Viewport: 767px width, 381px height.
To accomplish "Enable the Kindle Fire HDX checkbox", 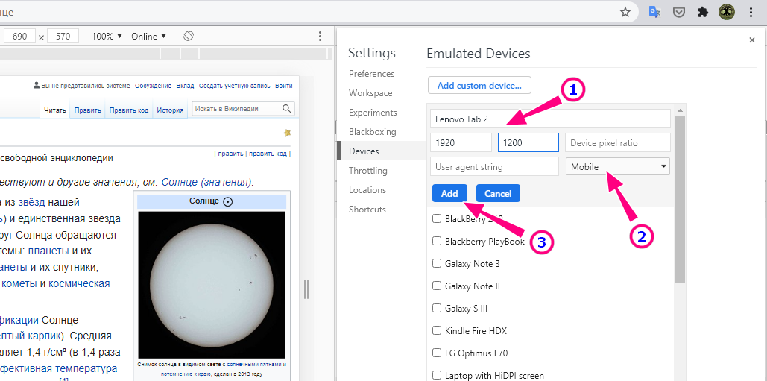I will [437, 330].
